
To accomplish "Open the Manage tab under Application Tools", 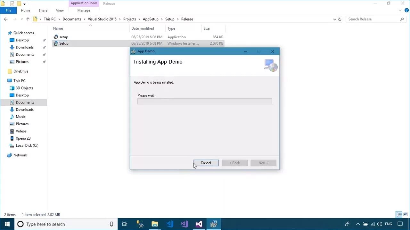I will [84, 10].
